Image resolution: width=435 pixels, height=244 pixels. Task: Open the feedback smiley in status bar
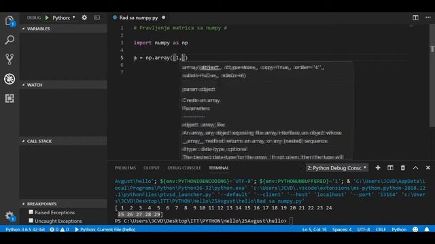coord(415,229)
